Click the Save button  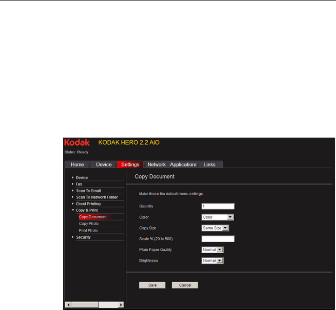tap(152, 285)
